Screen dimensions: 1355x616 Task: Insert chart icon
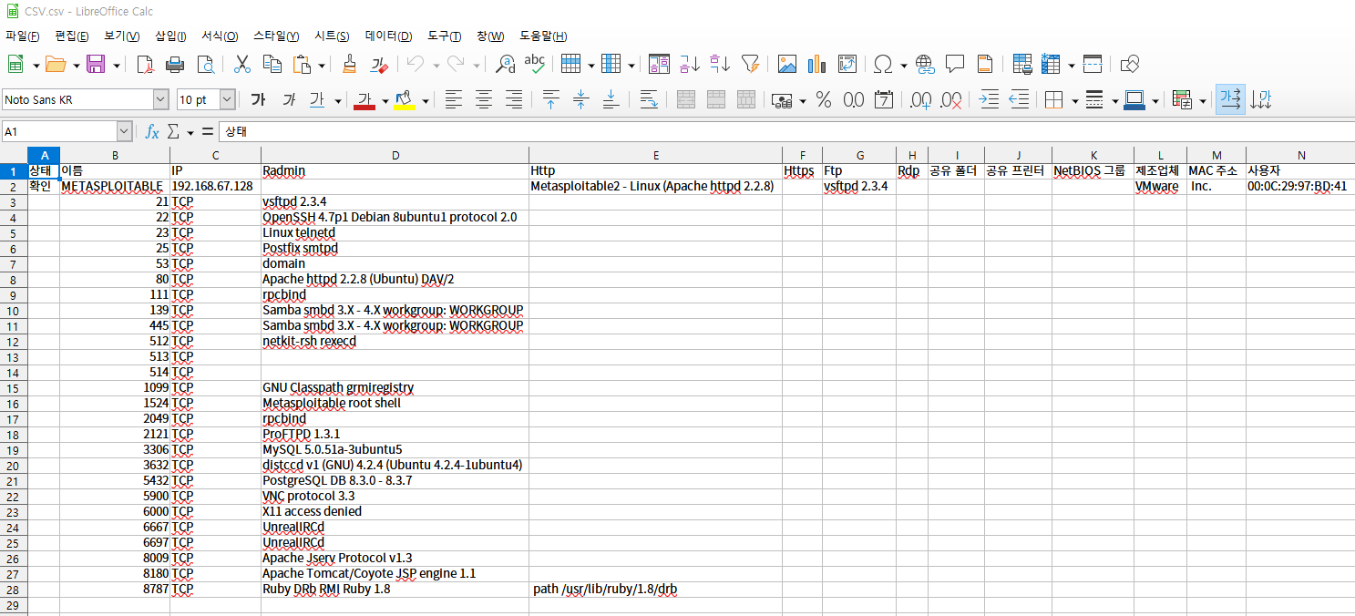click(817, 64)
